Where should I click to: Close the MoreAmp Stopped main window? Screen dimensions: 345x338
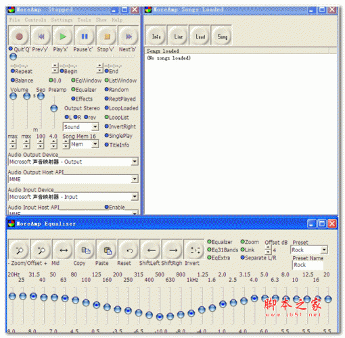click(135, 9)
